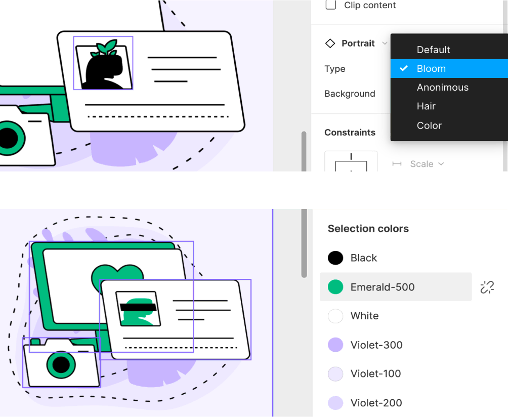Select the camera illustration on the canvas
Viewport: 508px width, 417px height.
[x=61, y=364]
